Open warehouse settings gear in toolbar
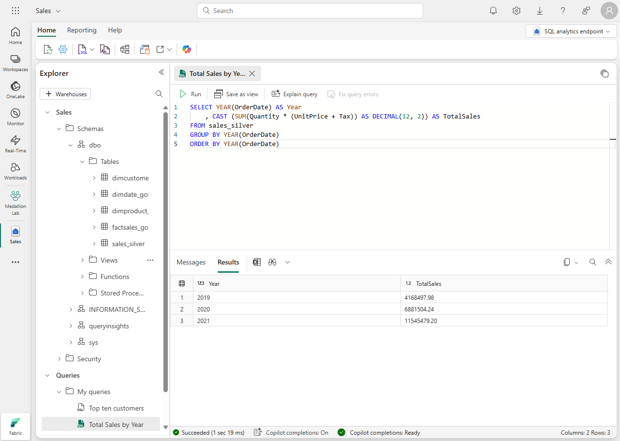The width and height of the screenshot is (620, 441). coord(63,49)
